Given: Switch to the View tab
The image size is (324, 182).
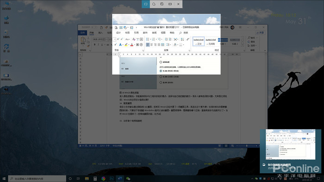Looking at the screenshot, I should coord(163,33).
